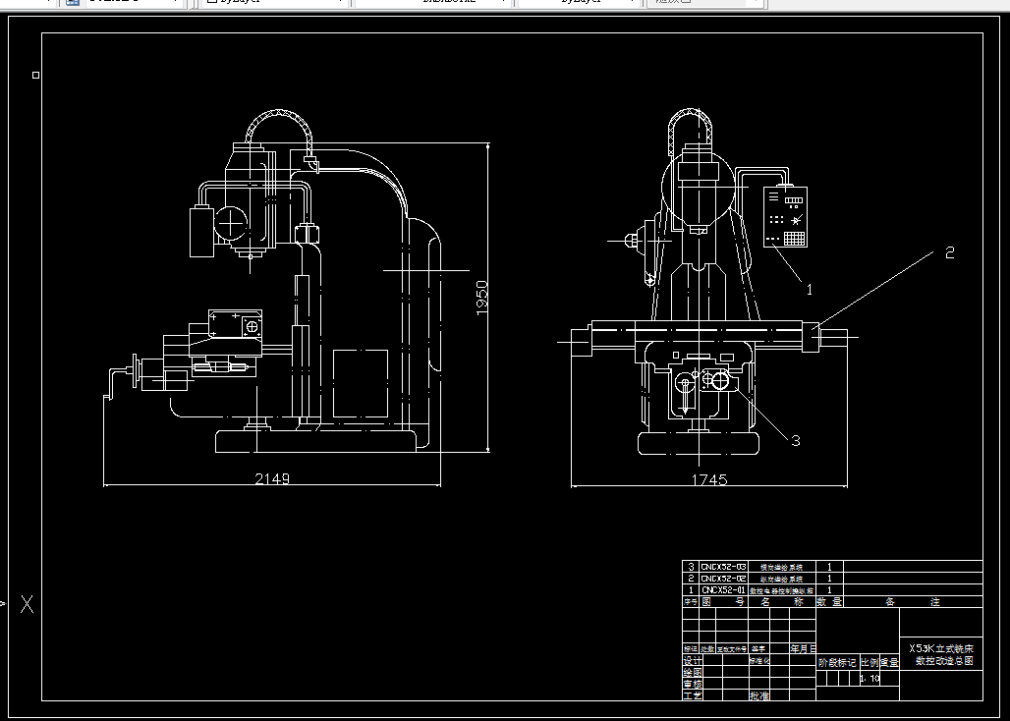Click the 年月日 date label
The height and width of the screenshot is (721, 1010).
click(x=803, y=649)
